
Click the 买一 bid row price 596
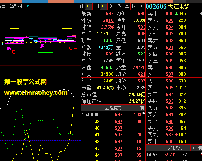[170, 81]
